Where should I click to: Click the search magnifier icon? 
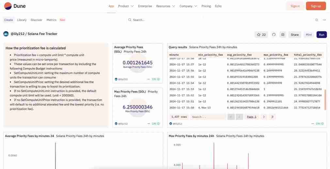tap(130, 20)
